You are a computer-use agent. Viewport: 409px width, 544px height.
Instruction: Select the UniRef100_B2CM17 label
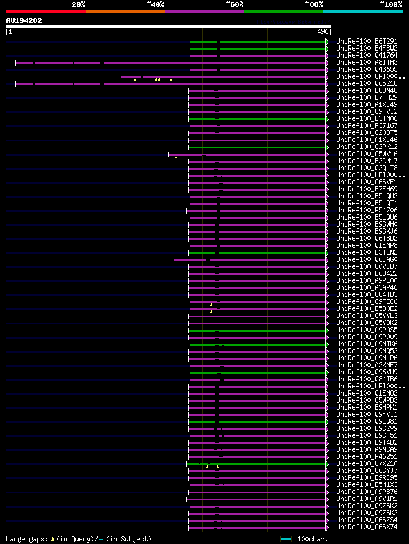click(367, 161)
